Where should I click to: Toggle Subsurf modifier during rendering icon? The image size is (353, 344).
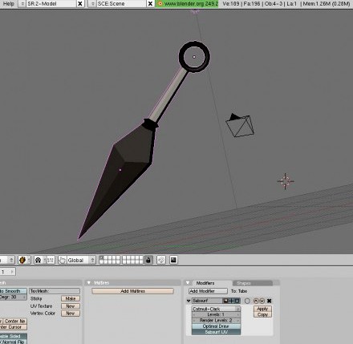click(x=225, y=301)
